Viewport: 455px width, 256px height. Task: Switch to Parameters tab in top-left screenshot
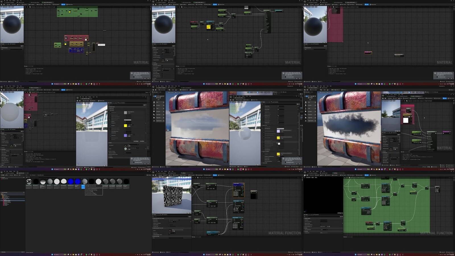pos(13,44)
